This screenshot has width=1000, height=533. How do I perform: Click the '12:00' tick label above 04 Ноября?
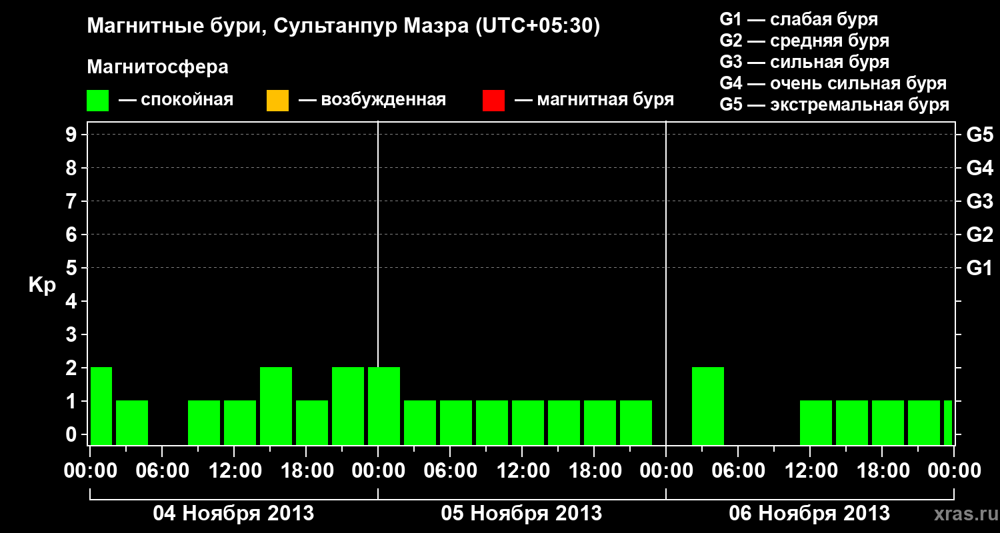[x=234, y=471]
